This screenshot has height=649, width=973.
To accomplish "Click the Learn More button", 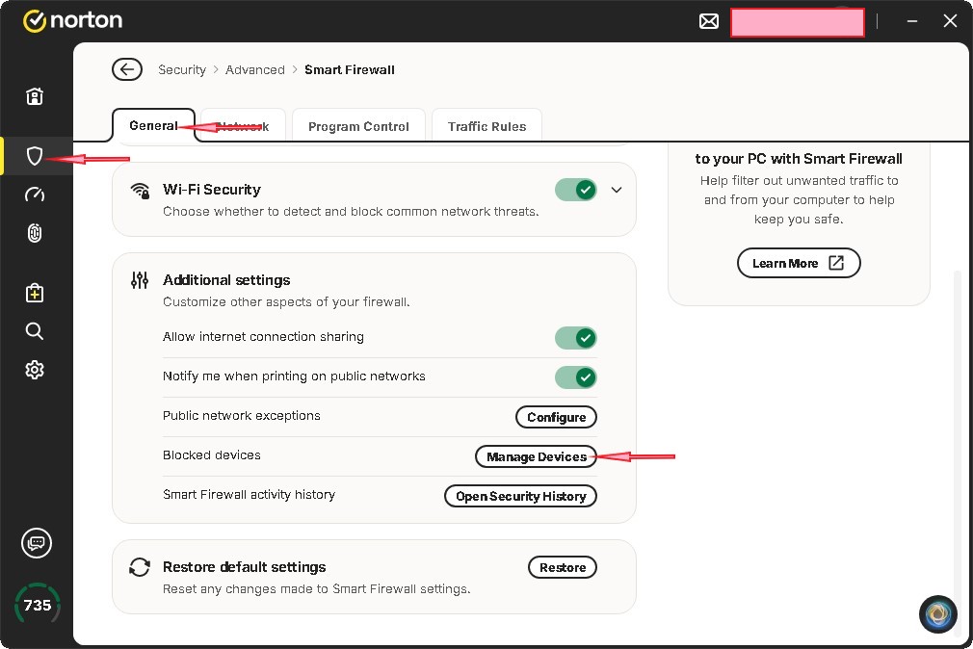I will (799, 263).
